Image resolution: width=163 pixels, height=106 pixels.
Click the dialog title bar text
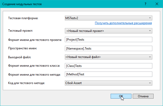click(x=22, y=4)
